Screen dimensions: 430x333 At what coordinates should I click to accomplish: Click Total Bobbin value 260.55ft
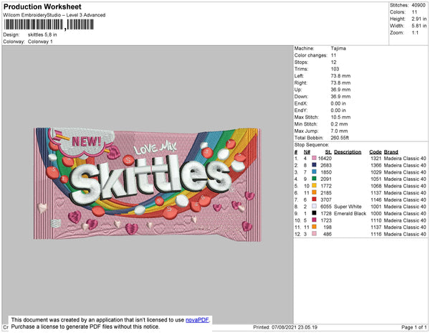click(x=340, y=138)
